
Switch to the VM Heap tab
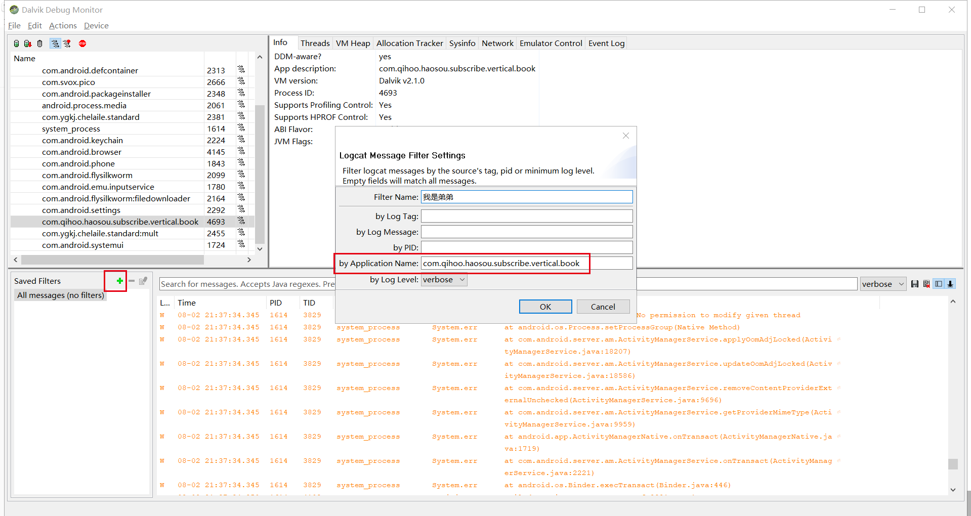[x=353, y=43]
